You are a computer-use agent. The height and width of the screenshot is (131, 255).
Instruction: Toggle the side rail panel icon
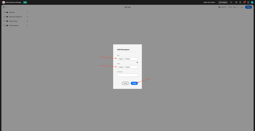(4, 7)
